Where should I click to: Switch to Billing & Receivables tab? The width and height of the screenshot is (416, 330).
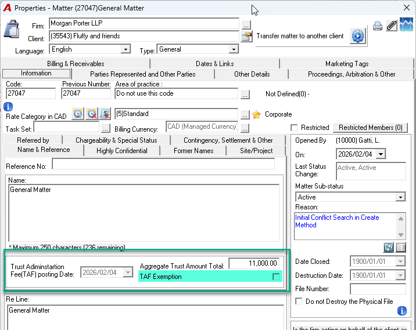tap(76, 64)
